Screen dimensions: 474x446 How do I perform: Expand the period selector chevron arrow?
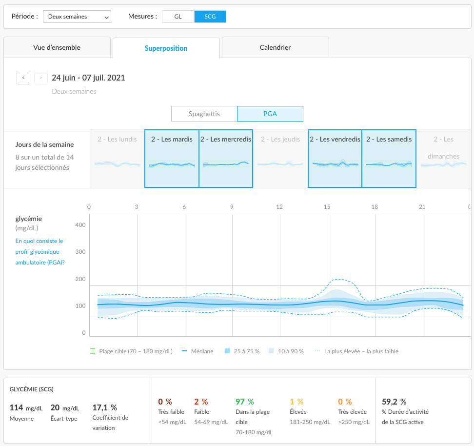(106, 17)
